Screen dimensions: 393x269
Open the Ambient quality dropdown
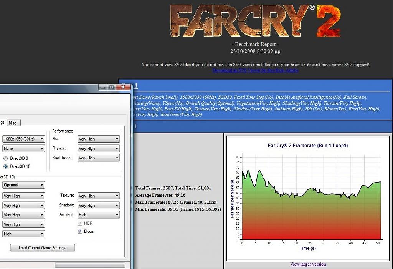(x=99, y=215)
